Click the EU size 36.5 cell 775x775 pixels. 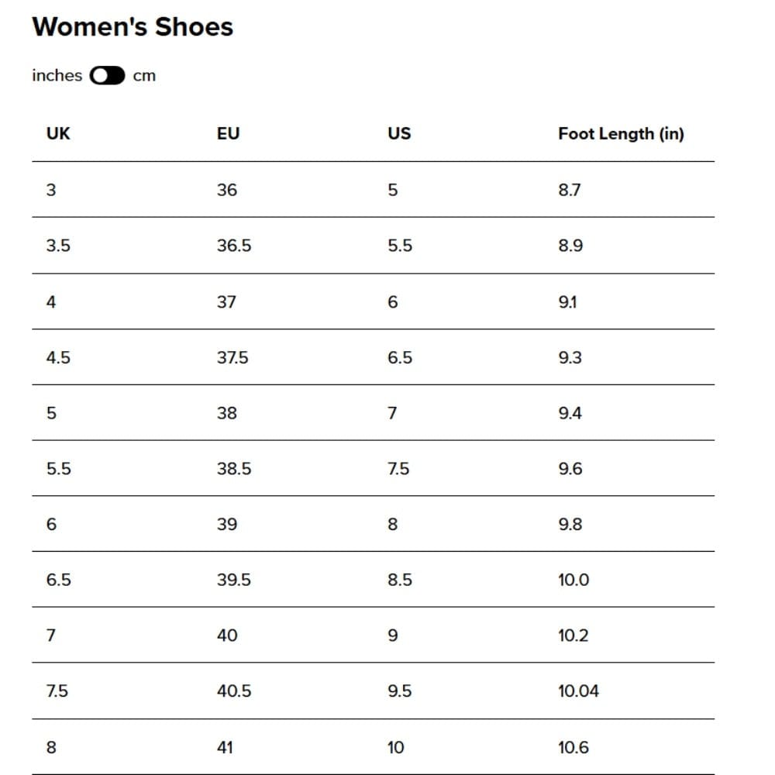point(234,246)
